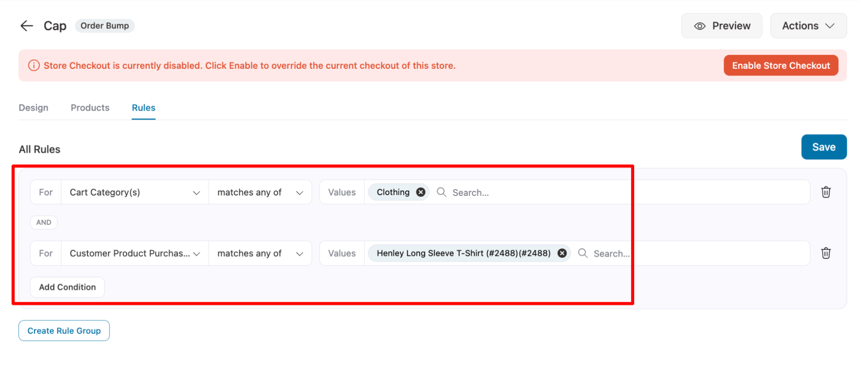Delete the Customer Product Purchase condition with trash icon
This screenshot has height=385, width=859.
pos(826,253)
